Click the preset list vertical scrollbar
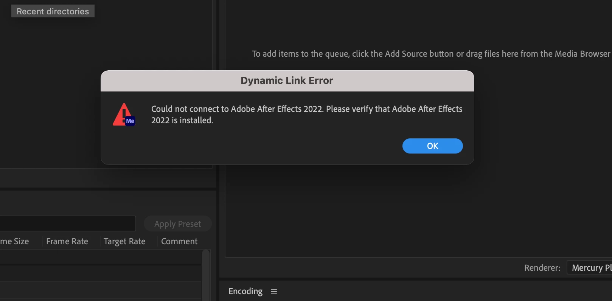The image size is (612, 301). 206,275
